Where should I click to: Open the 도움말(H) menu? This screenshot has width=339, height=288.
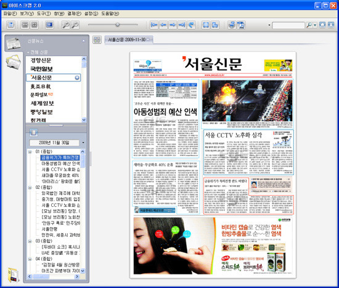tap(110, 14)
